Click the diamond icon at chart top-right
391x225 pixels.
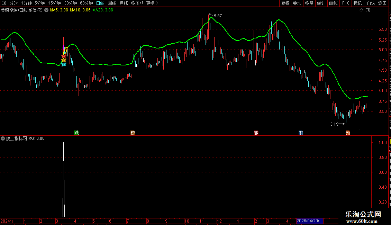coord(361,10)
